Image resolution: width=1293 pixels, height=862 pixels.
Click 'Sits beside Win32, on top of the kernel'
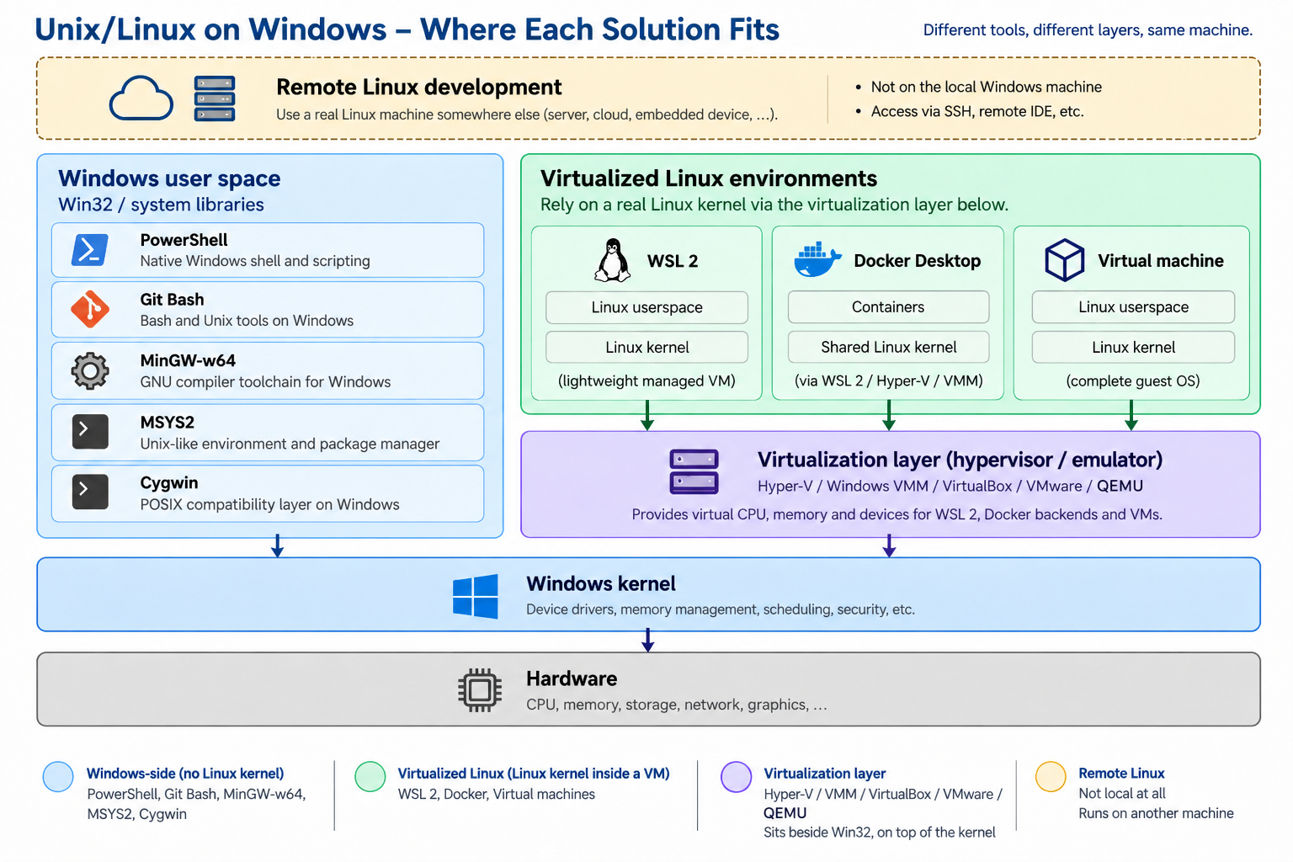(879, 833)
